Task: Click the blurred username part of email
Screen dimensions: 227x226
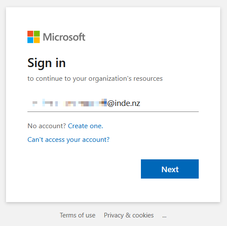Action: coord(70,103)
